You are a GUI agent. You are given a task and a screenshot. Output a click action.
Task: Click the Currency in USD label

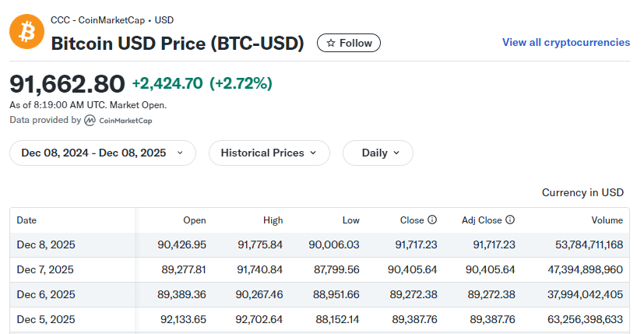point(582,192)
